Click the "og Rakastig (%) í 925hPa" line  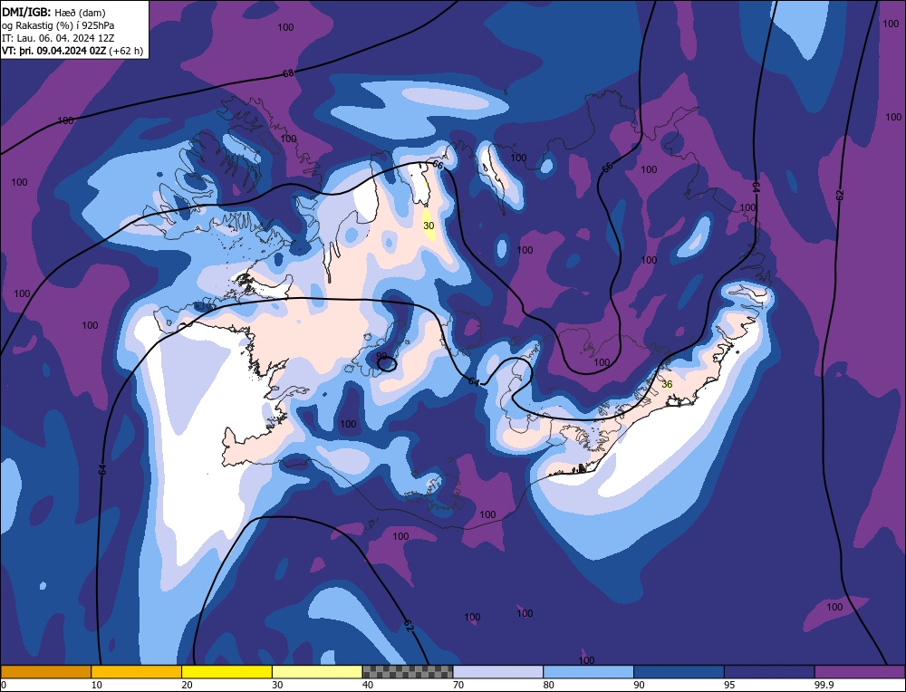tap(58, 25)
